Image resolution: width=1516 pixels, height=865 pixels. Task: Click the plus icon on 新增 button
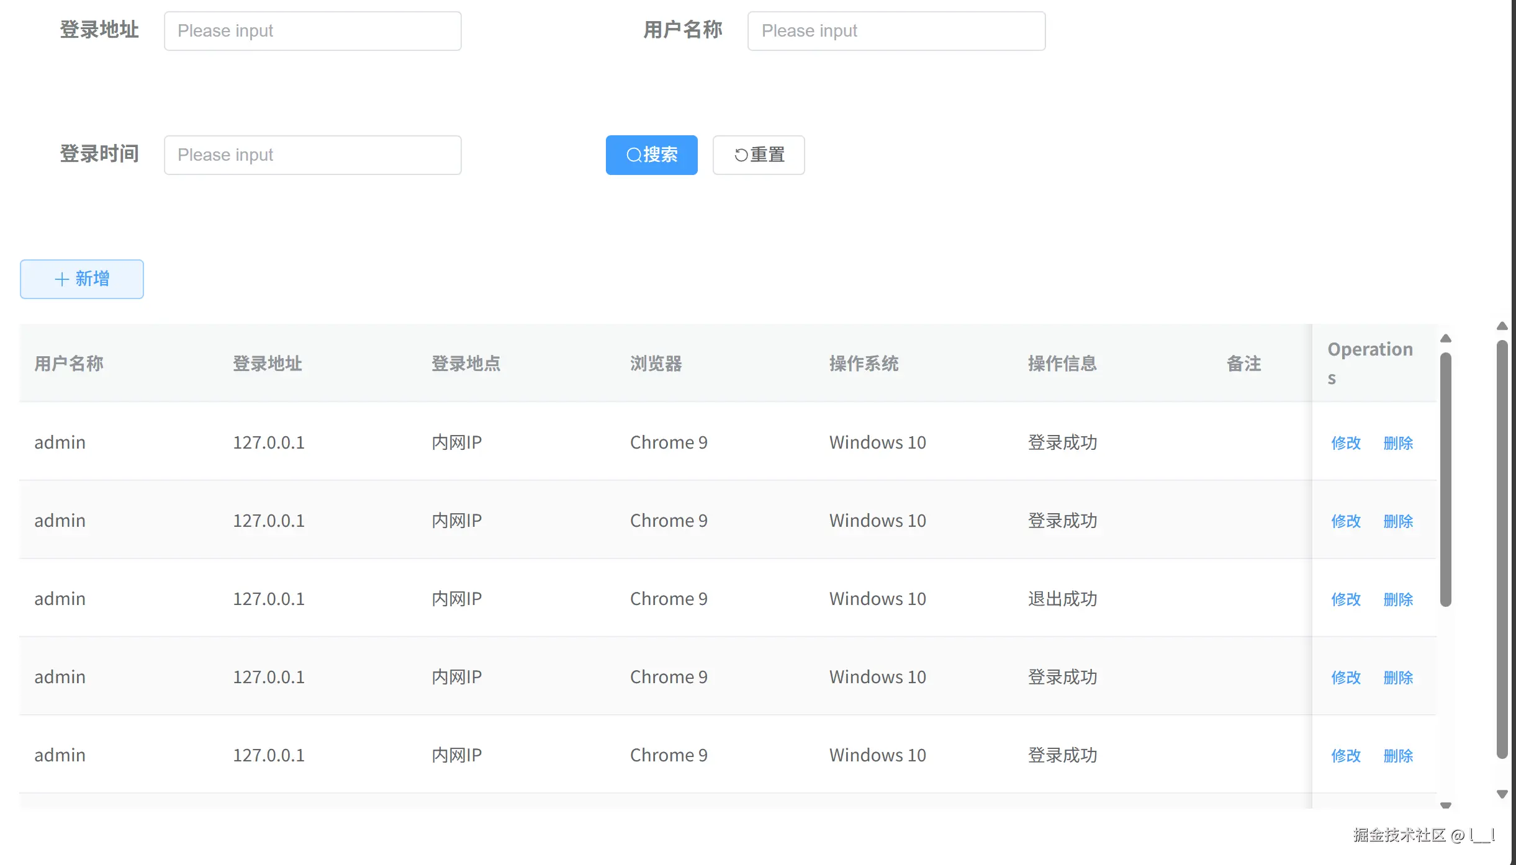61,279
